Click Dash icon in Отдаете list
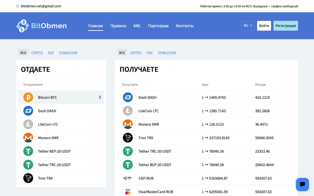The image size is (314, 196). 28,111
